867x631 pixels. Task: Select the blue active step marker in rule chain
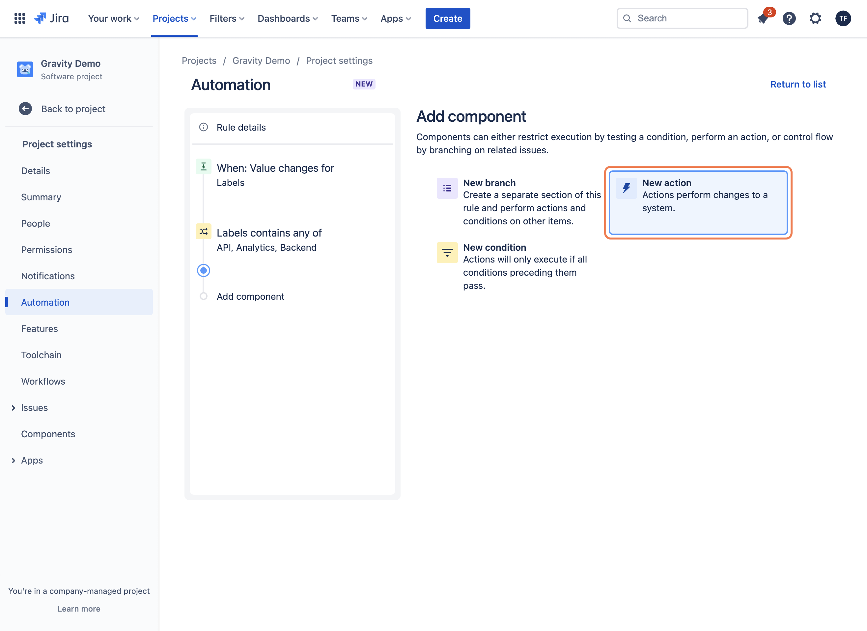[204, 270]
